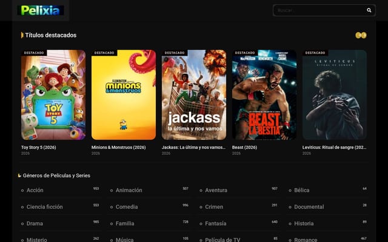Browse the Bélica genre
Screen dimensions: 388x242
coord(302,190)
